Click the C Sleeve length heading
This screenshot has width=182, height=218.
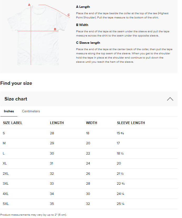point(88,43)
